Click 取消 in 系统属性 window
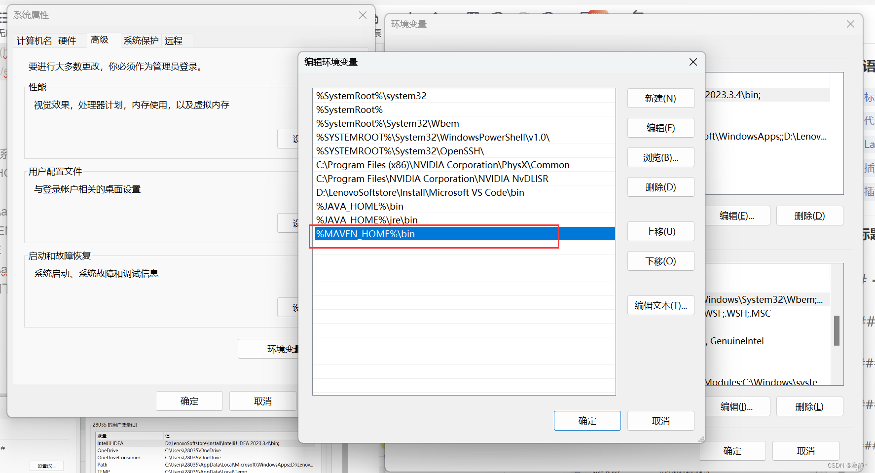Viewport: 875px width, 473px height. coord(263,401)
